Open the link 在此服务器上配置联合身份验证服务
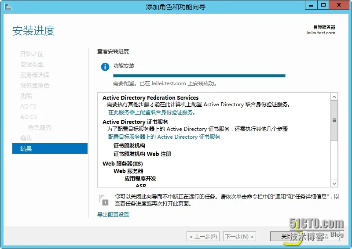 click(x=151, y=112)
